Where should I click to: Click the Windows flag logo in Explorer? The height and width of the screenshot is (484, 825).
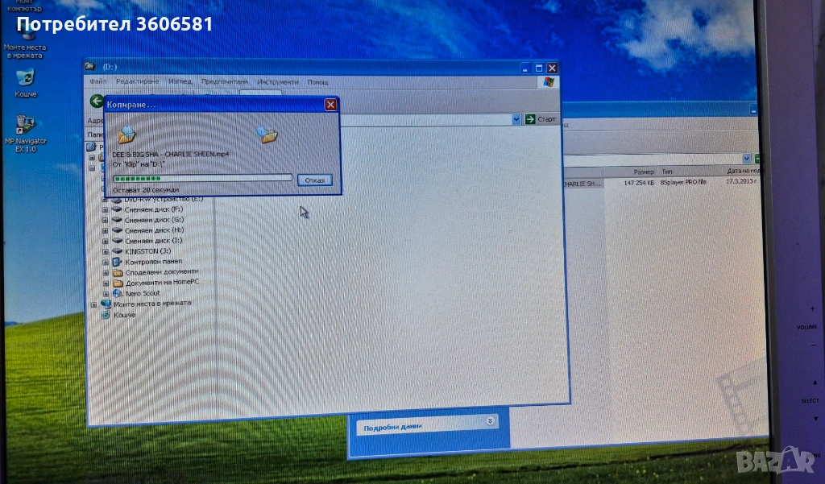coord(548,82)
